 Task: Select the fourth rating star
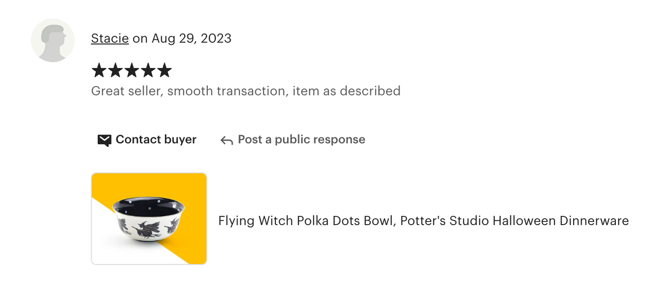coord(148,71)
